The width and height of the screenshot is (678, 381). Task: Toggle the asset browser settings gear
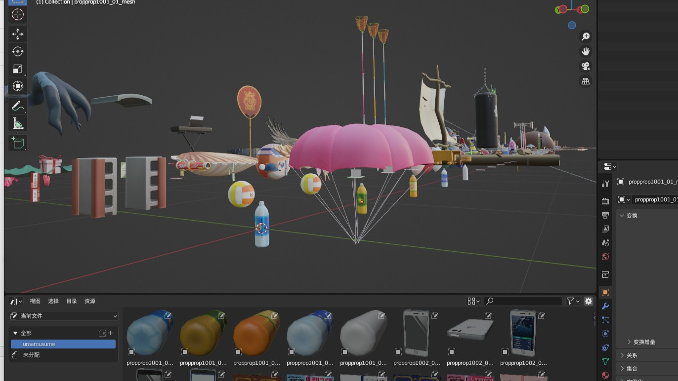588,301
